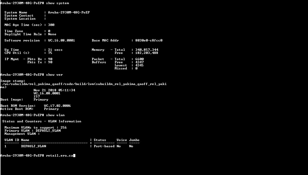
Task: Click Active Boot ROM value Primary
Action: coord(51,109)
